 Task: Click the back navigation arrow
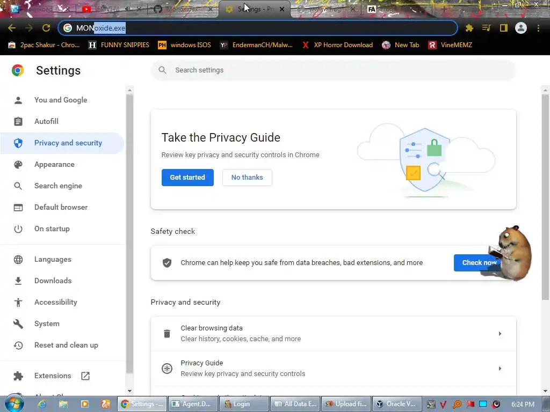point(12,28)
